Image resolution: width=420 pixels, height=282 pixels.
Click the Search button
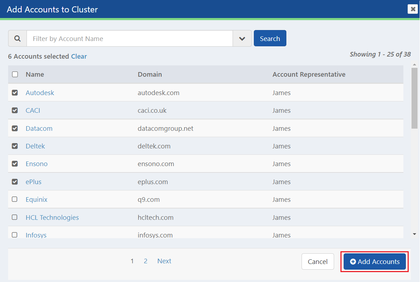point(270,38)
